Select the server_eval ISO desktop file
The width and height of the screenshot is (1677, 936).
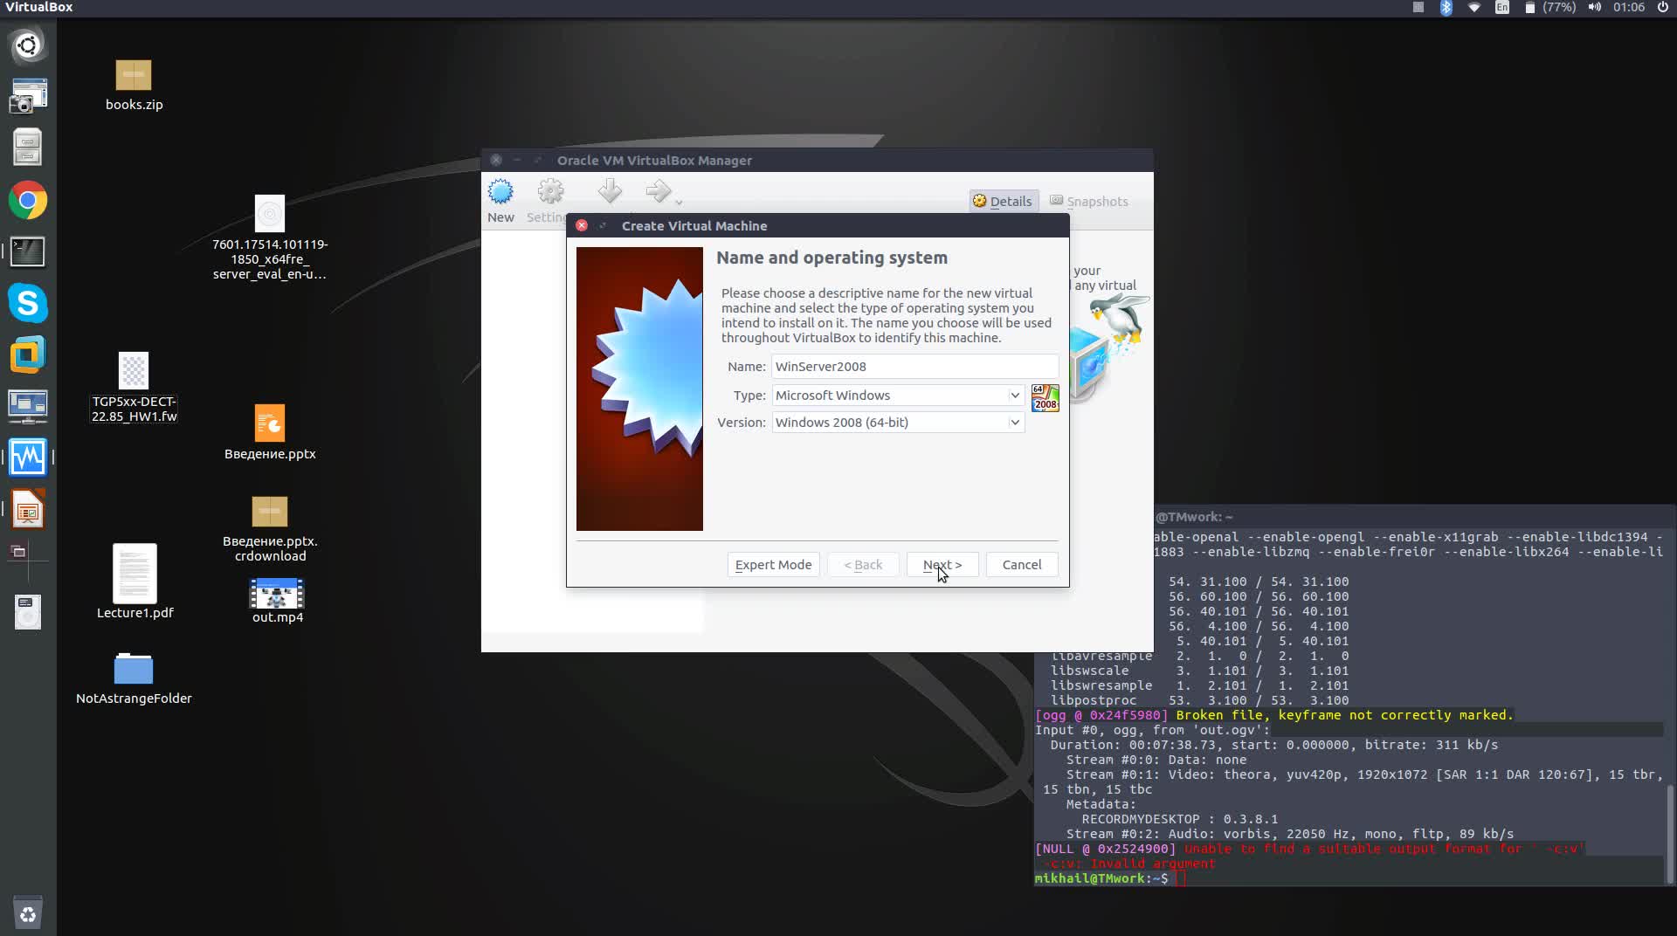click(270, 237)
